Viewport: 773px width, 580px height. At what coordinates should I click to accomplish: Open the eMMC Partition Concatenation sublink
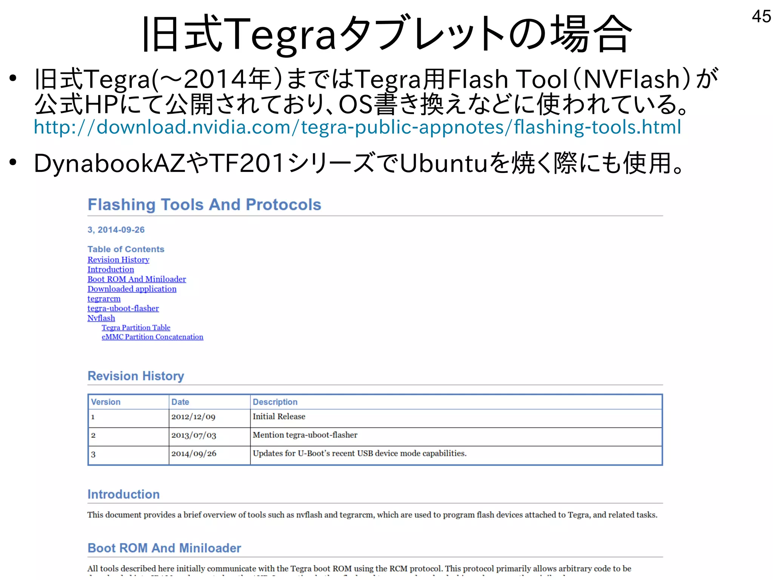(x=152, y=337)
